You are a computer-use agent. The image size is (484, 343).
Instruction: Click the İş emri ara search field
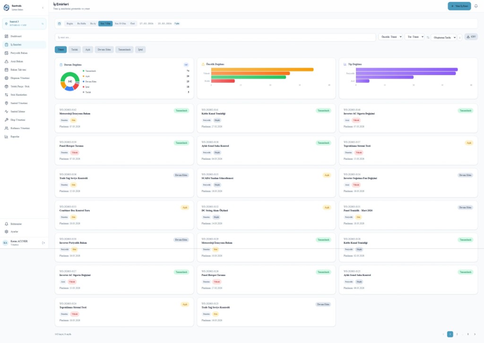pyautogui.click(x=216, y=37)
